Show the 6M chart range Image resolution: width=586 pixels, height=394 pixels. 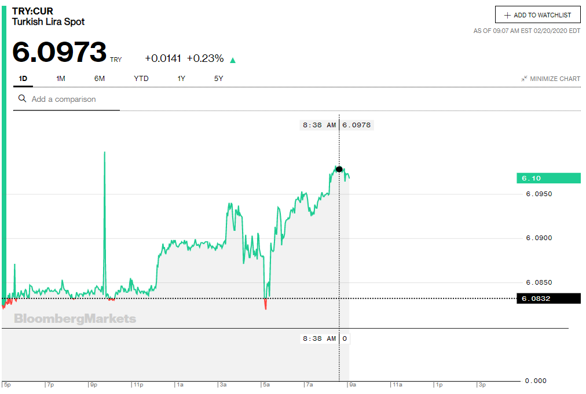(100, 78)
